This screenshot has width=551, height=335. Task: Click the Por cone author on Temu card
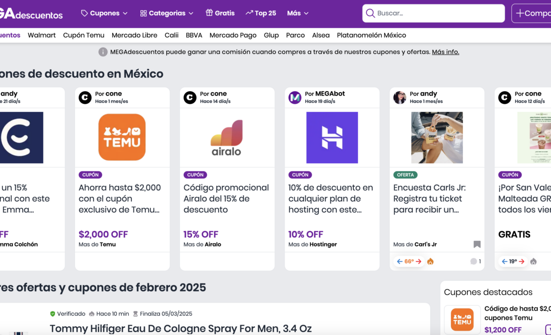pyautogui.click(x=108, y=94)
